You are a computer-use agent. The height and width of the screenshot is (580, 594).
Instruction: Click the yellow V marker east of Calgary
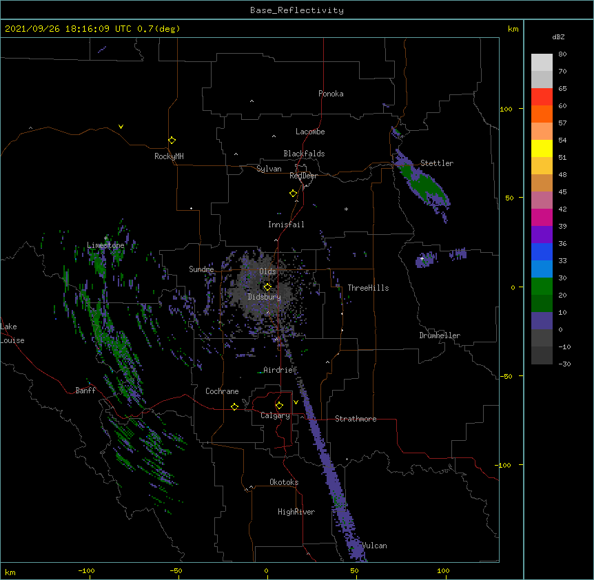click(x=296, y=402)
